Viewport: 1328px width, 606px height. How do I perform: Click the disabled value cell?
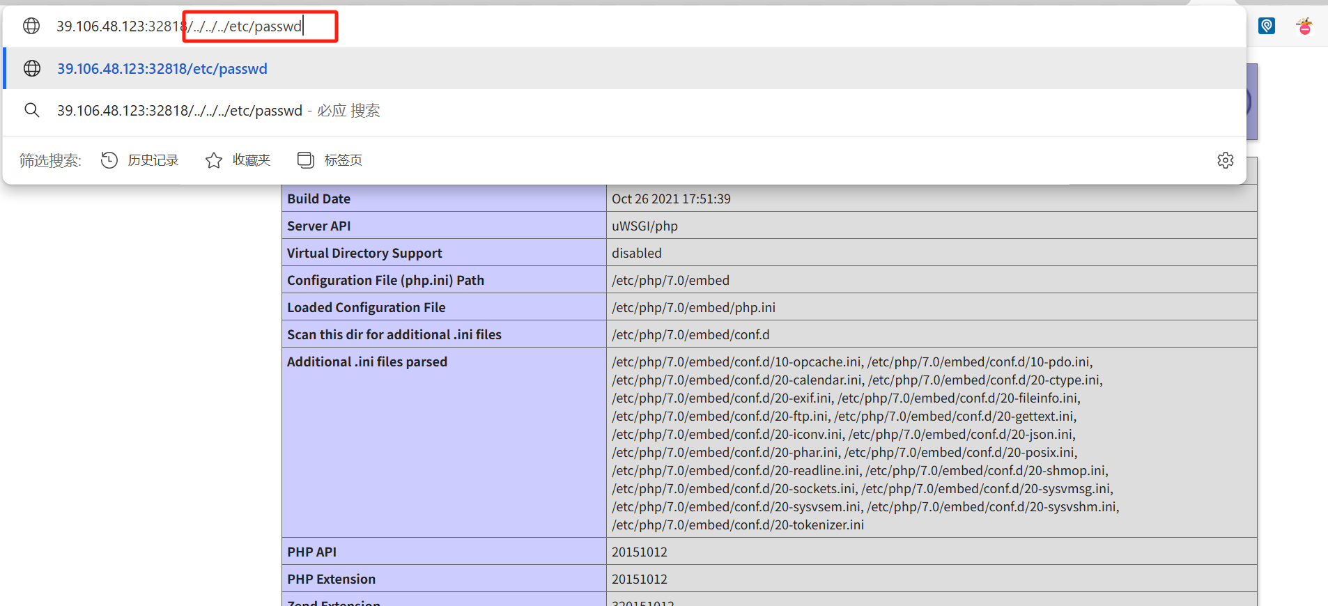pos(932,253)
